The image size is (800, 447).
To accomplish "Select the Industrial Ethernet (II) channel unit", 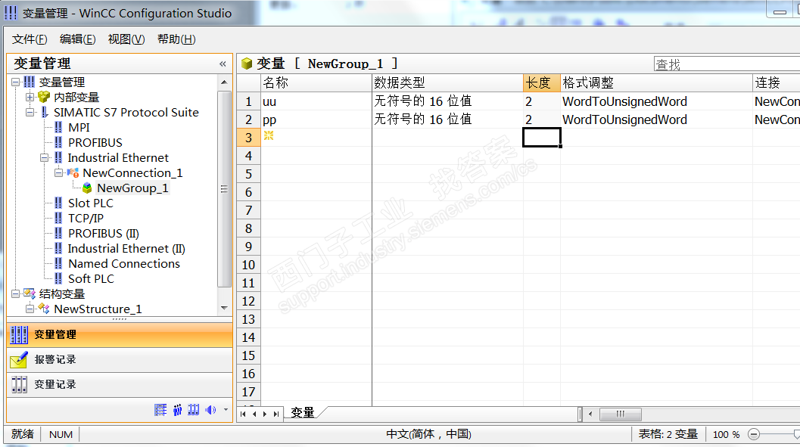I will tap(126, 249).
